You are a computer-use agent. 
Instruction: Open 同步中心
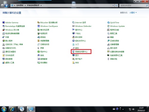pyautogui.click(x=42, y=52)
